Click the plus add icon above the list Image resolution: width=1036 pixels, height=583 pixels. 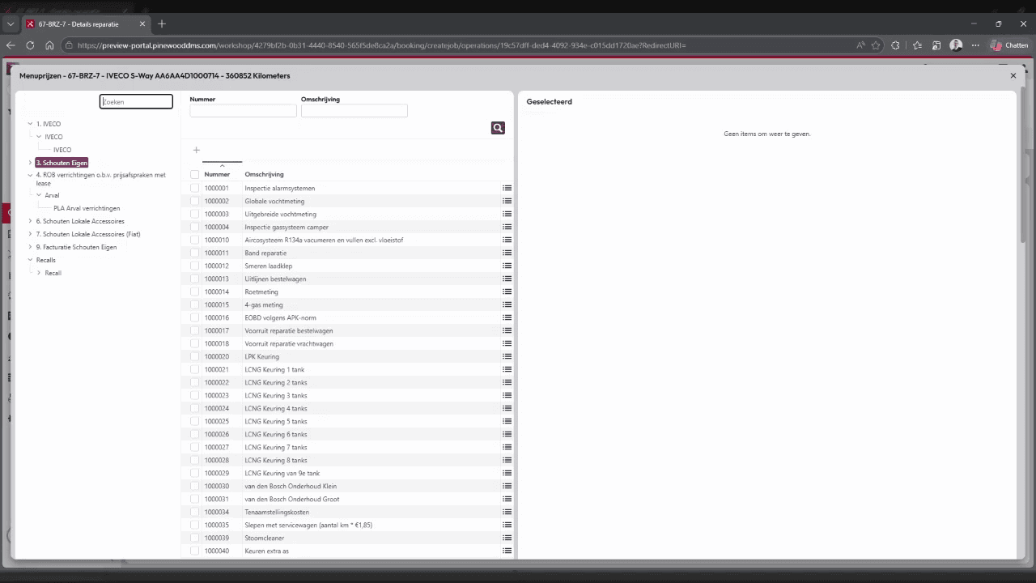point(196,150)
